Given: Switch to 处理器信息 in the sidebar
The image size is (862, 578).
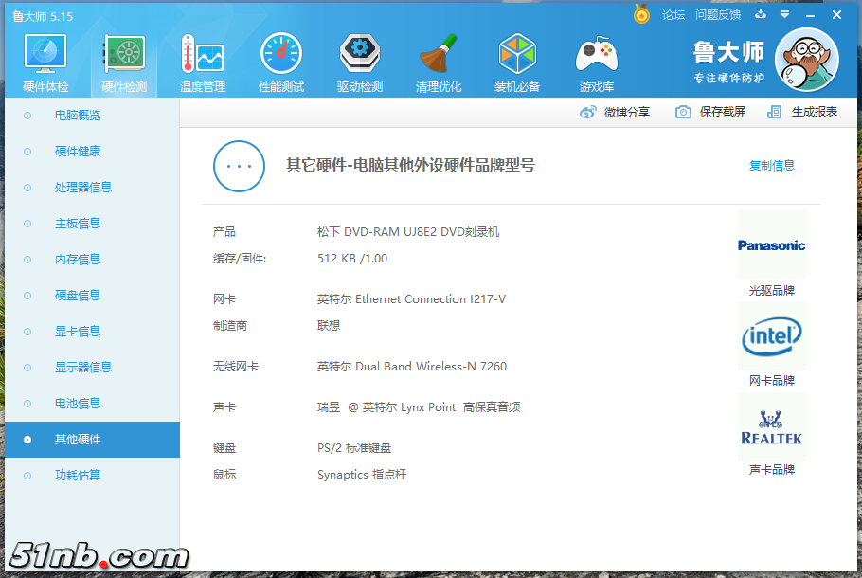Looking at the screenshot, I should pyautogui.click(x=83, y=188).
